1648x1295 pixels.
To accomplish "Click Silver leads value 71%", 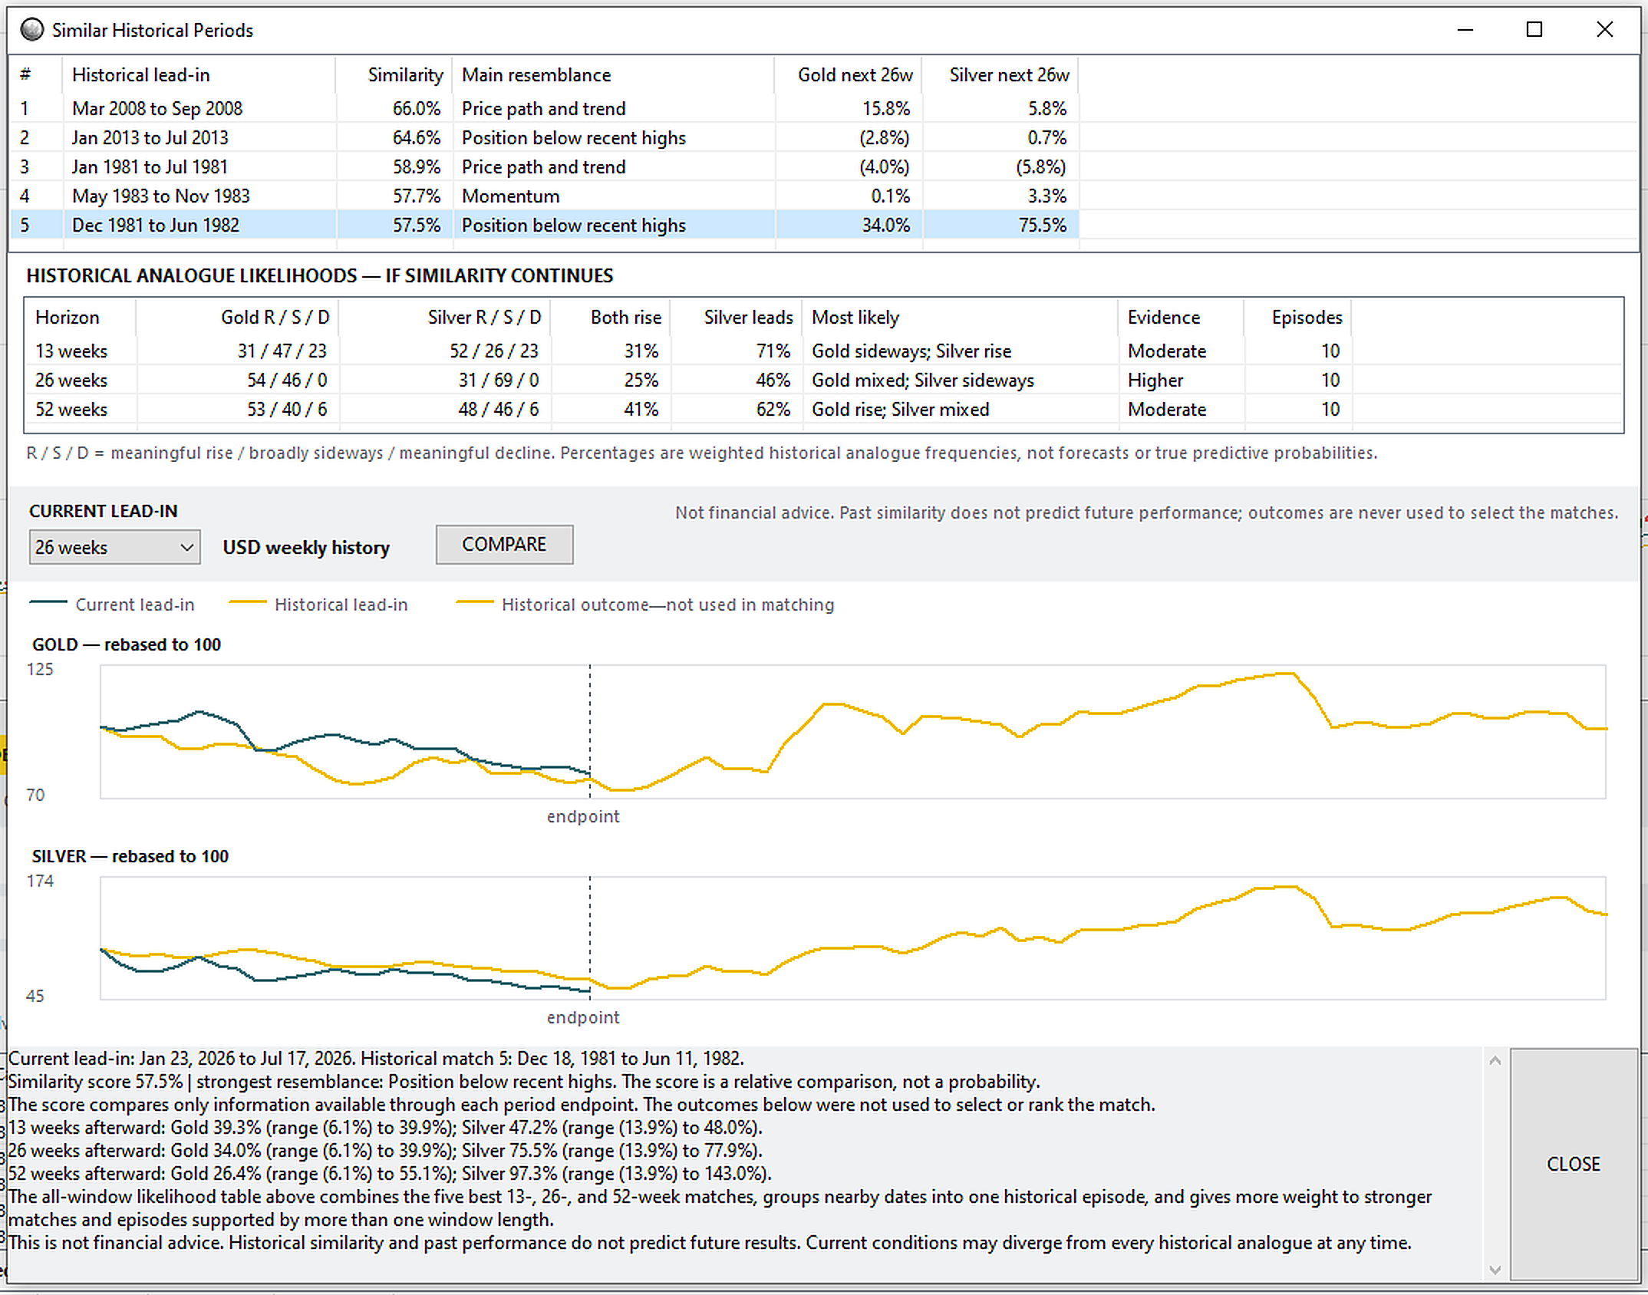I will tap(773, 351).
